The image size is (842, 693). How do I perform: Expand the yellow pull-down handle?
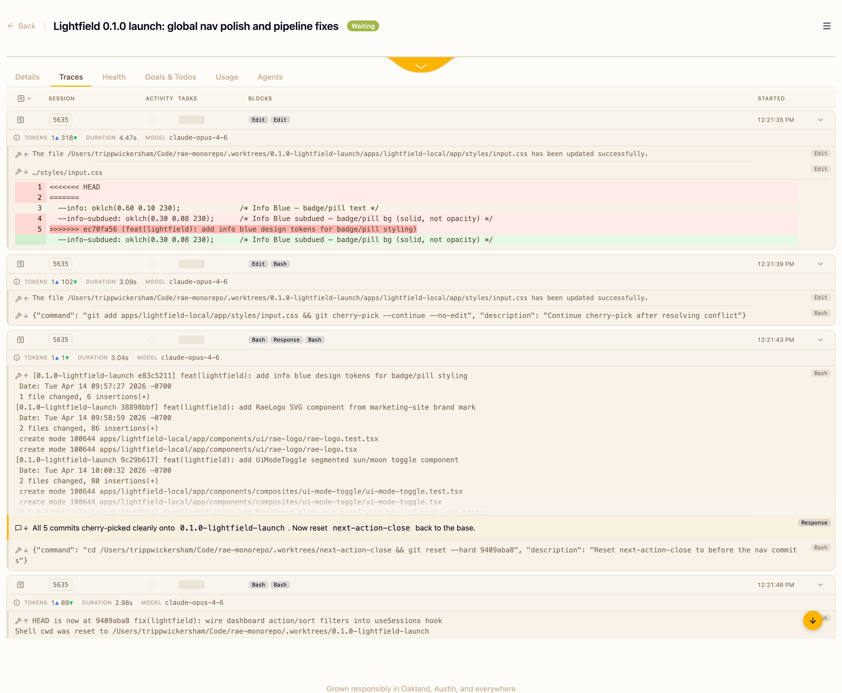point(421,66)
